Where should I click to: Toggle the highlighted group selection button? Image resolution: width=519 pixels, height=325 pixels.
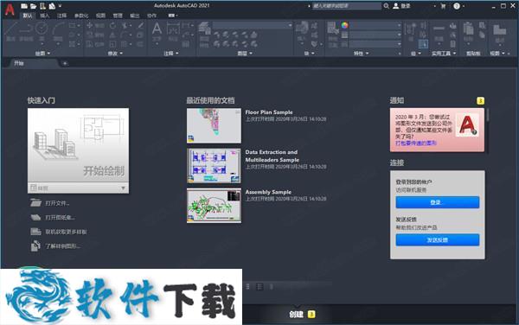coord(423,44)
